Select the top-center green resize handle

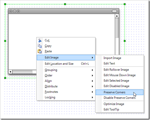(x=65, y=4)
